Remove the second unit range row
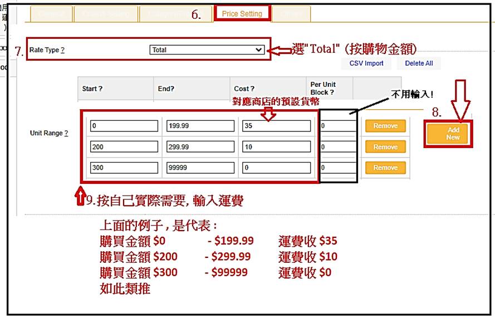This screenshot has height=318, width=495. (x=385, y=147)
